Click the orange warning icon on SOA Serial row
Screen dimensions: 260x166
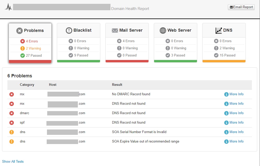click(x=11, y=132)
